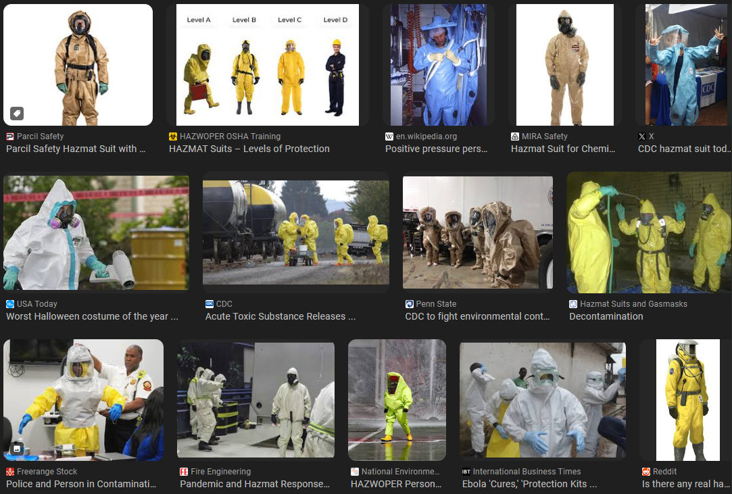Open the 'HAZWOPER Person...' title link
Image resolution: width=732 pixels, height=494 pixels.
(396, 484)
